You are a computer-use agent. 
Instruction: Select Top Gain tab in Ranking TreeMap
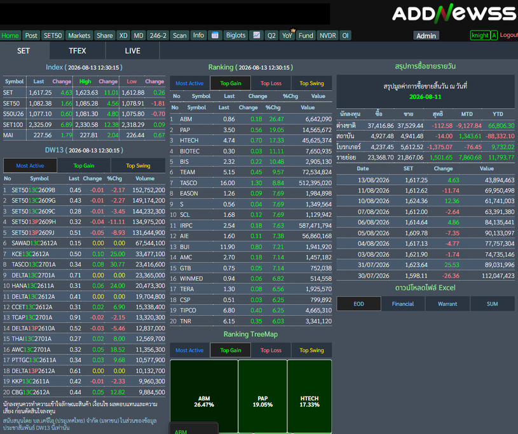tap(231, 350)
